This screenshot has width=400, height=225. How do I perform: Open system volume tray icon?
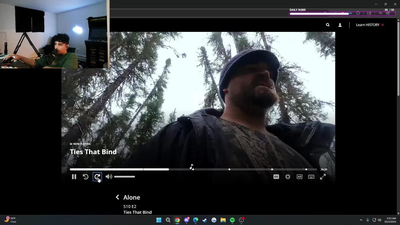pos(379,220)
